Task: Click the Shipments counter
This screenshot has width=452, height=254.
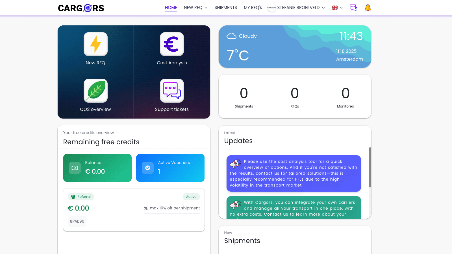Action: [244, 97]
